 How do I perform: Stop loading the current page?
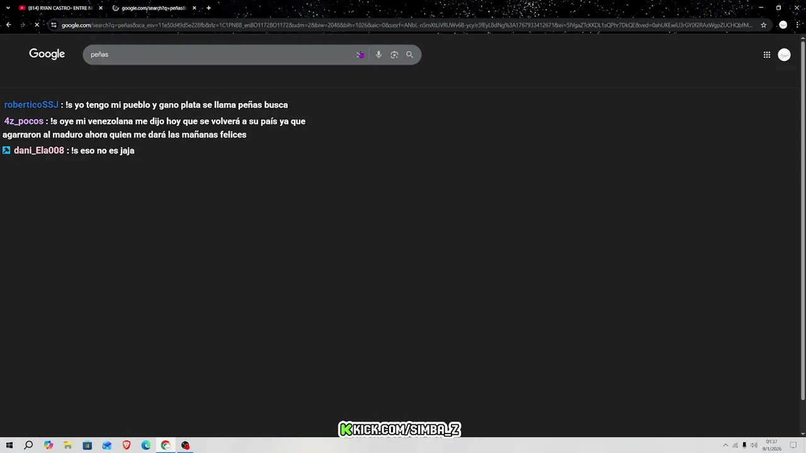point(37,25)
